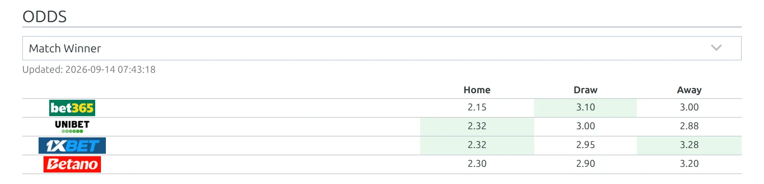Select bet365 away odds 3.00
This screenshot has height=184, width=764.
[x=689, y=108]
